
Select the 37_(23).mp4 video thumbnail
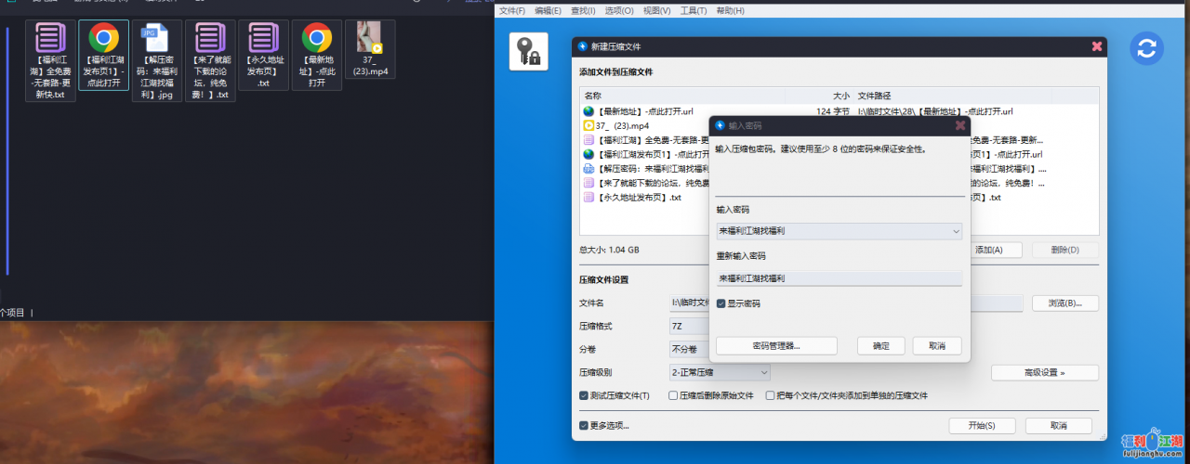coord(369,40)
